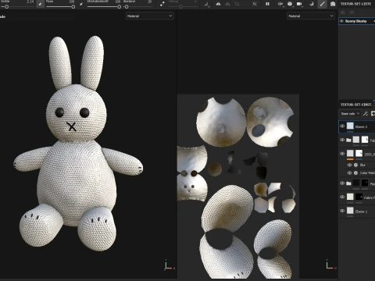Click the wand icon beside Base color dropdown
375x281 pixels.
point(365,113)
